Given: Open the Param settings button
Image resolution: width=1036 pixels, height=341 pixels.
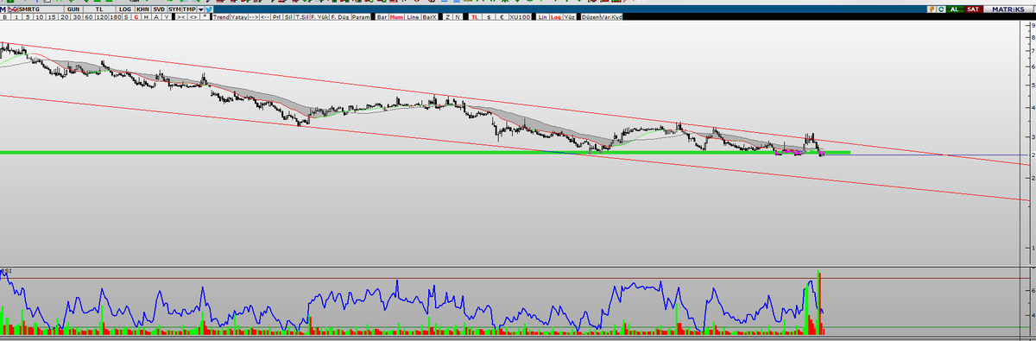Looking at the screenshot, I should coord(361,17).
